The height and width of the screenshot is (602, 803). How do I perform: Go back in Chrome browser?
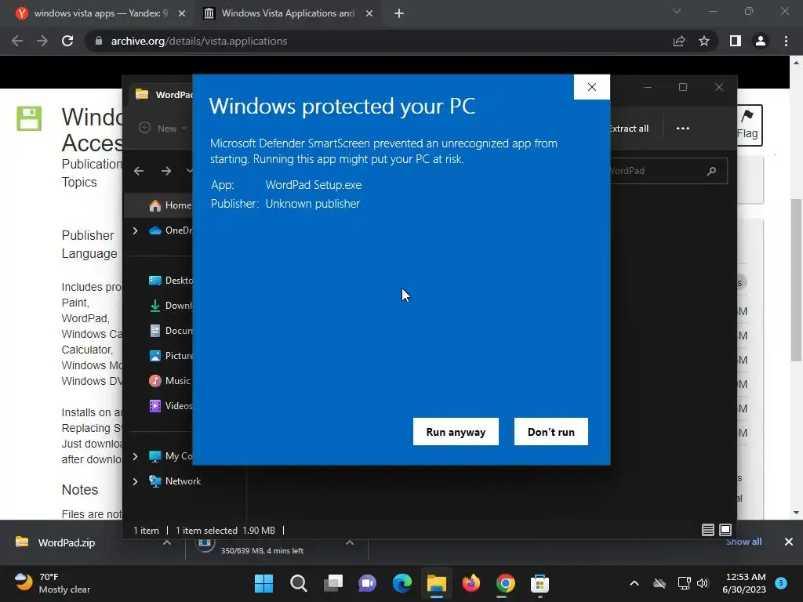click(17, 41)
